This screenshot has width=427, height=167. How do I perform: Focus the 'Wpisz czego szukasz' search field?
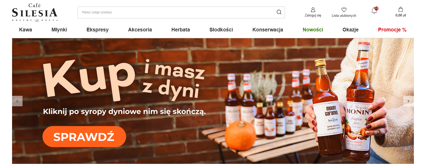tap(176, 12)
